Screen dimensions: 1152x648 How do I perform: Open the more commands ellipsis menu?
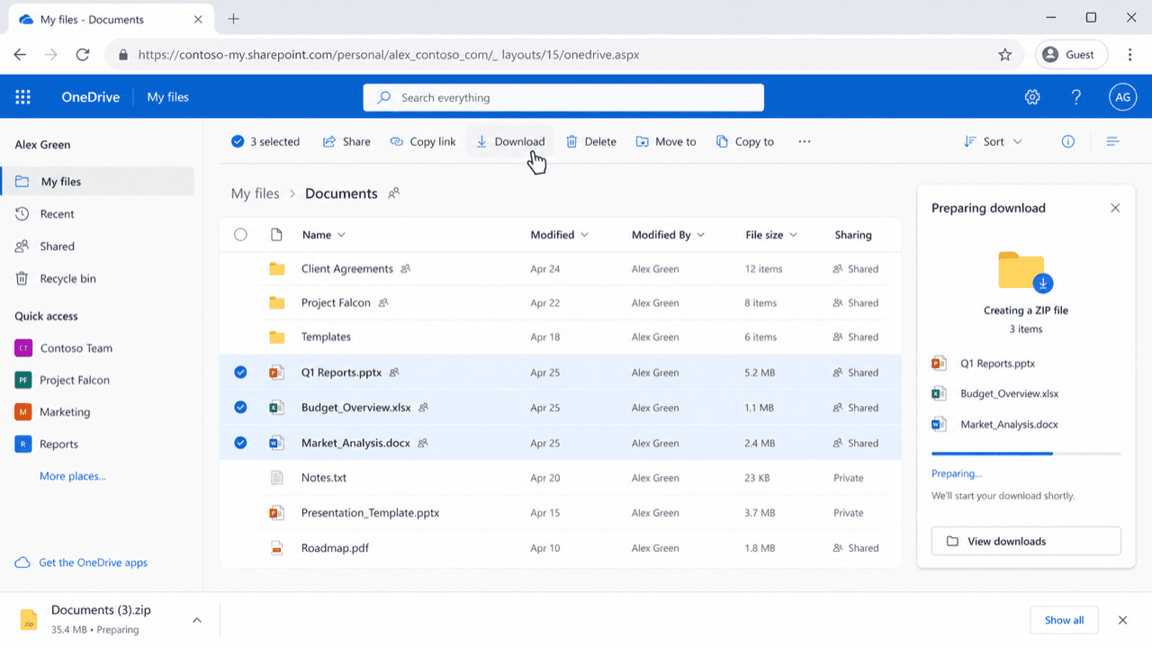coord(805,141)
